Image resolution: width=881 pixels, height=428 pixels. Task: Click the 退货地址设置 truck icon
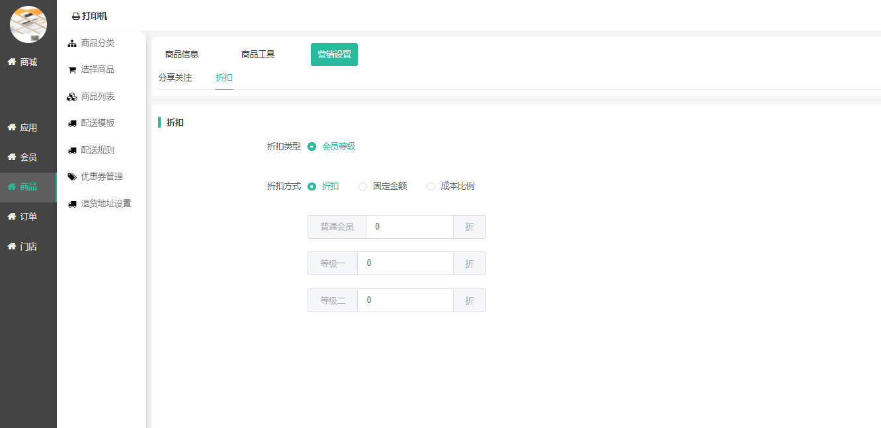coord(72,204)
